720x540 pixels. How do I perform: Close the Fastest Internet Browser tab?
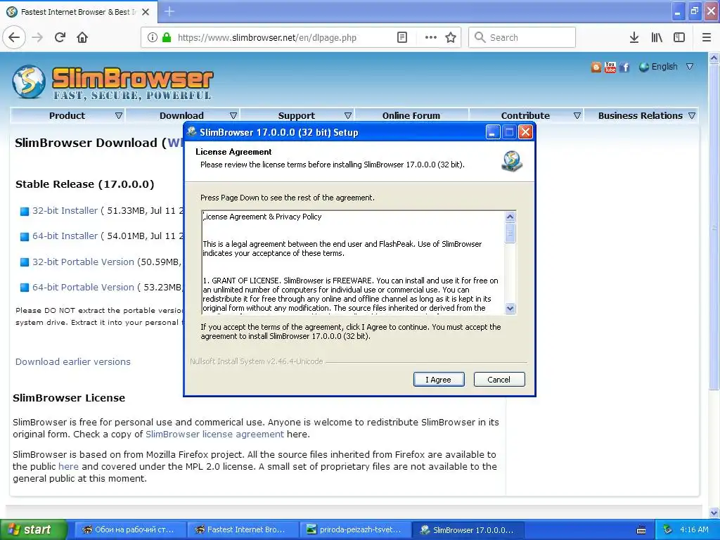146,12
